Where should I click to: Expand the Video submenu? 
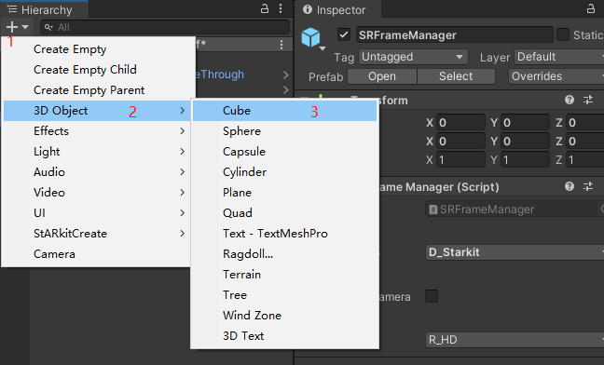point(97,193)
